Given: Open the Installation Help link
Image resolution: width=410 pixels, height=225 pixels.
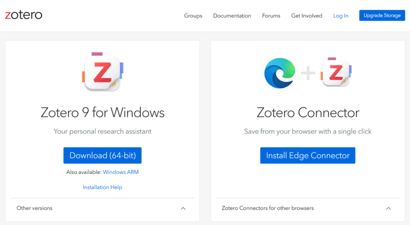Looking at the screenshot, I should pos(102,187).
